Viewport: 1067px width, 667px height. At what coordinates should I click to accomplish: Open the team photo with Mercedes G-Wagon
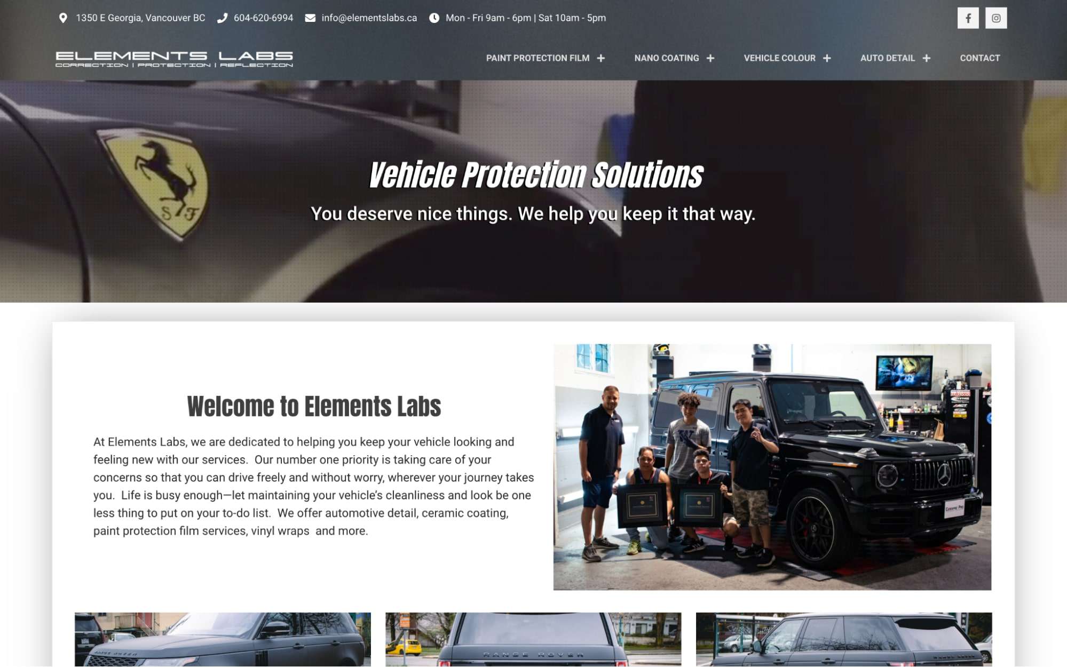tap(772, 467)
